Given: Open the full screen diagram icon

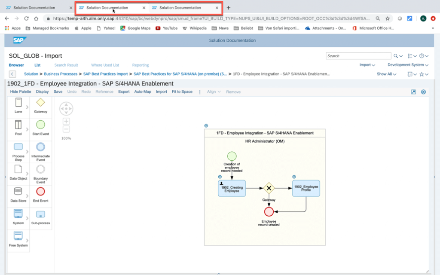Looking at the screenshot, I should pyautogui.click(x=413, y=92).
